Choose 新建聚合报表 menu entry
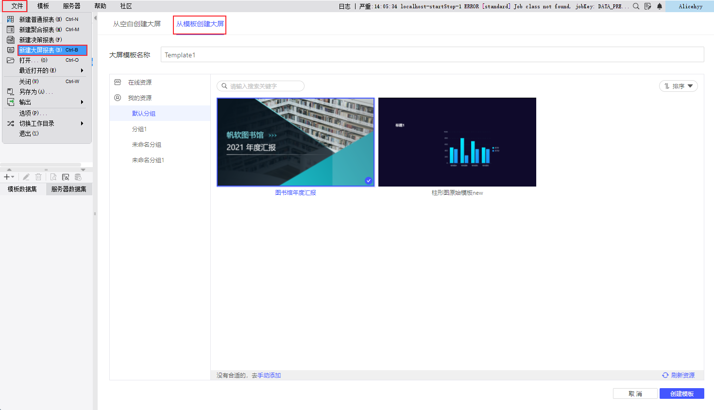The width and height of the screenshot is (714, 410). [x=47, y=30]
